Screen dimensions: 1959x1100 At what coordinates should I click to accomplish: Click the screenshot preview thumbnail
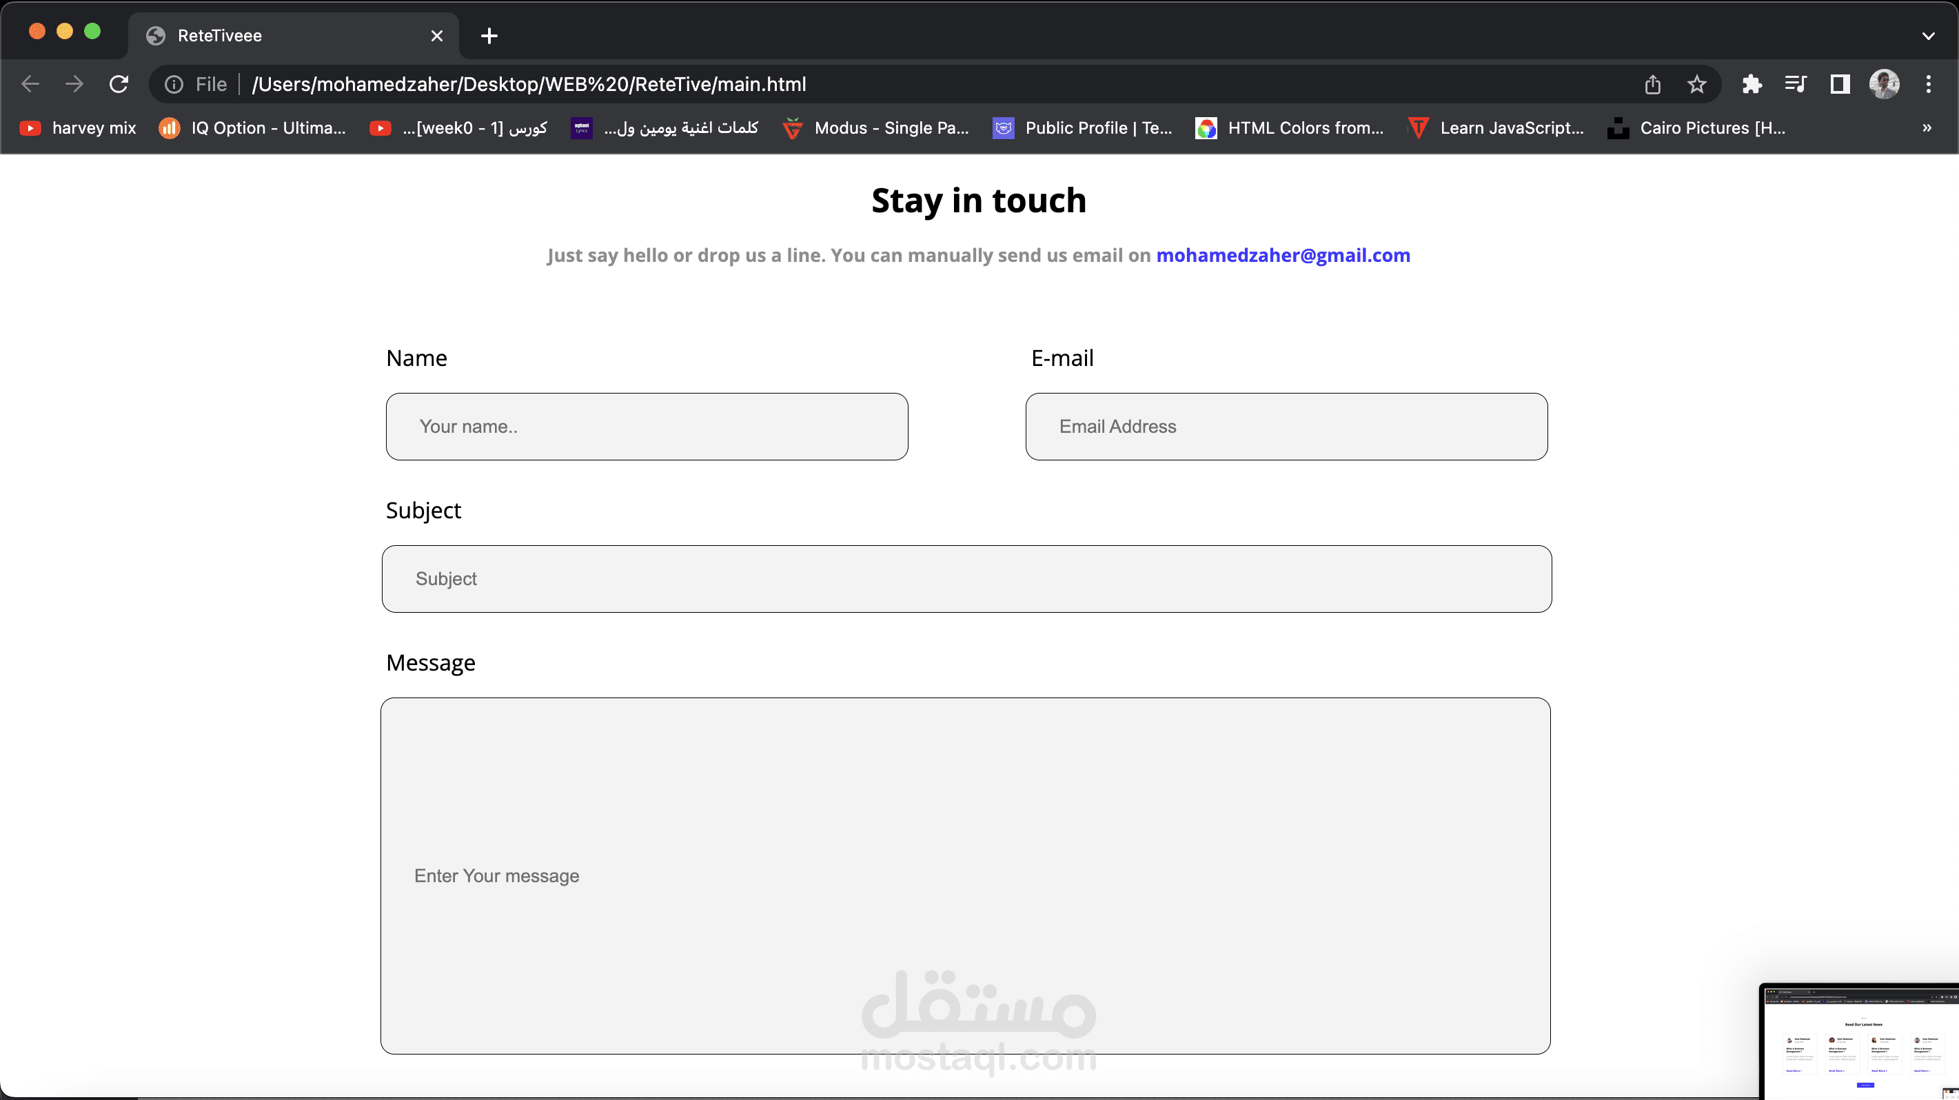coord(1860,1041)
